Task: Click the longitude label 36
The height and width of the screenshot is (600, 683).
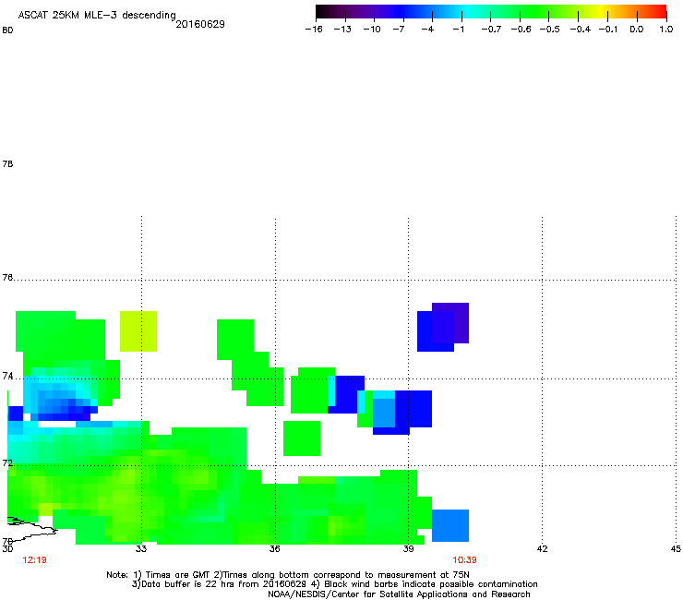Action: click(x=274, y=548)
